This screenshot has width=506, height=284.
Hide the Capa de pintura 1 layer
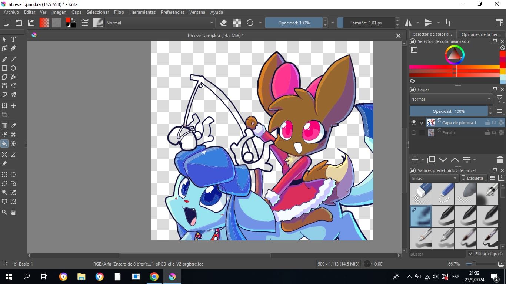[x=414, y=122]
